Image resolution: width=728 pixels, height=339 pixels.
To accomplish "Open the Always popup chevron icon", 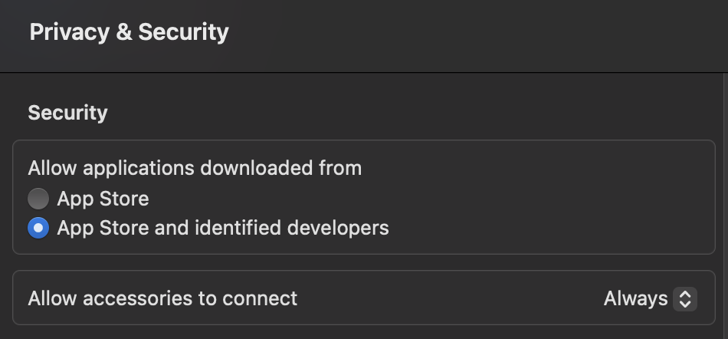I will (684, 298).
